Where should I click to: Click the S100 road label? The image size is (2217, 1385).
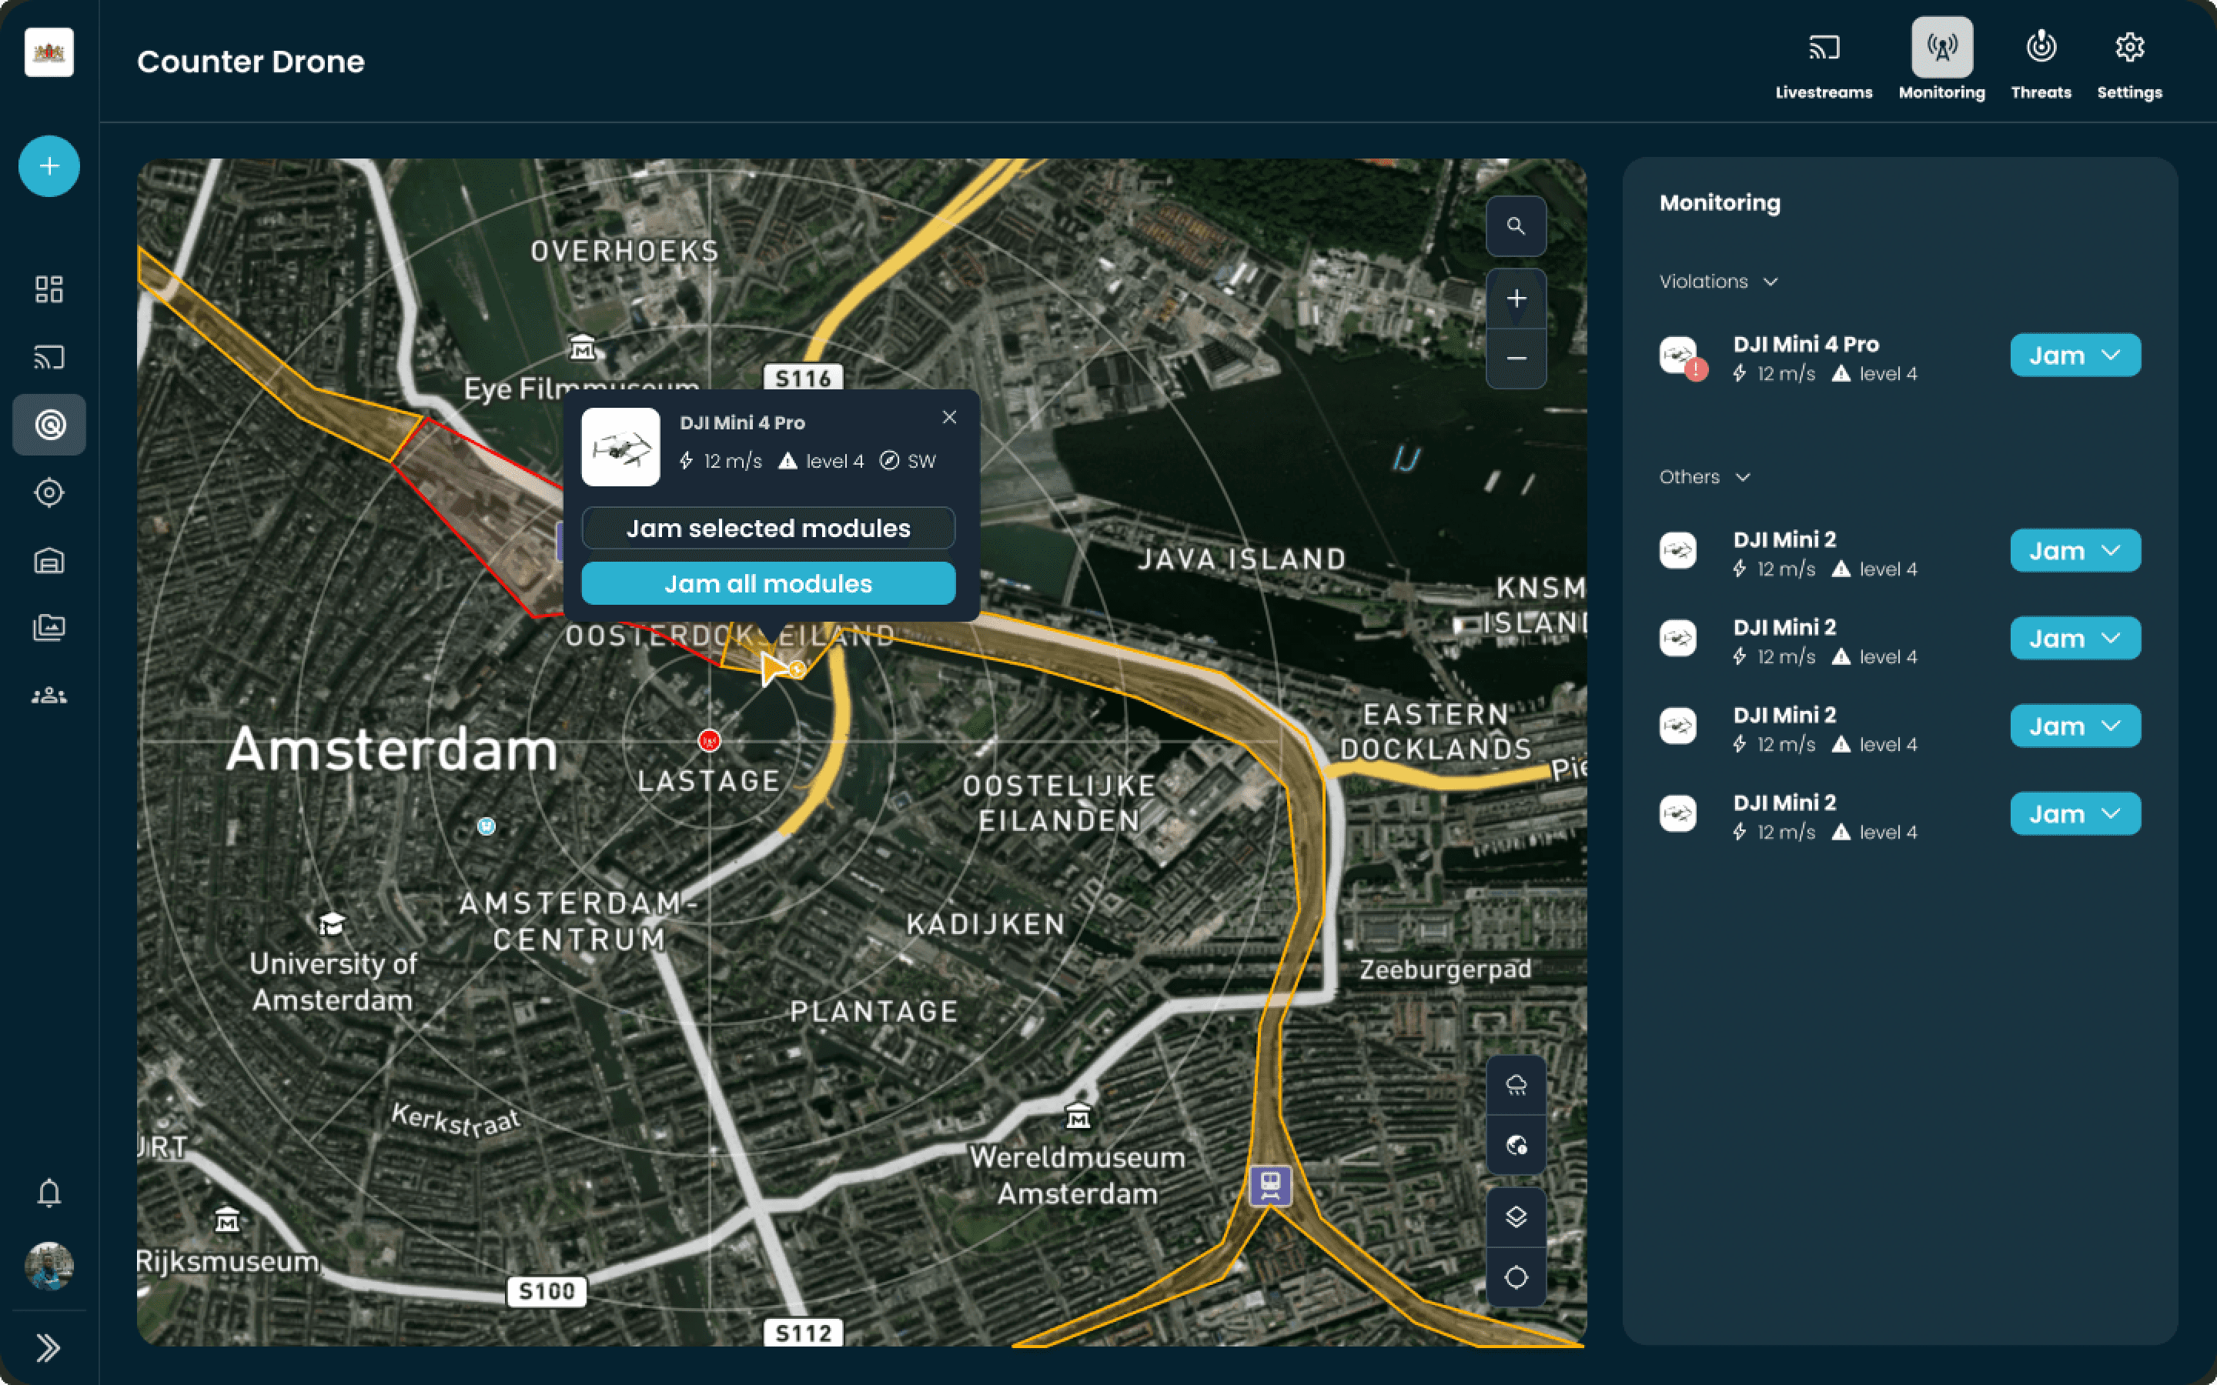click(547, 1292)
